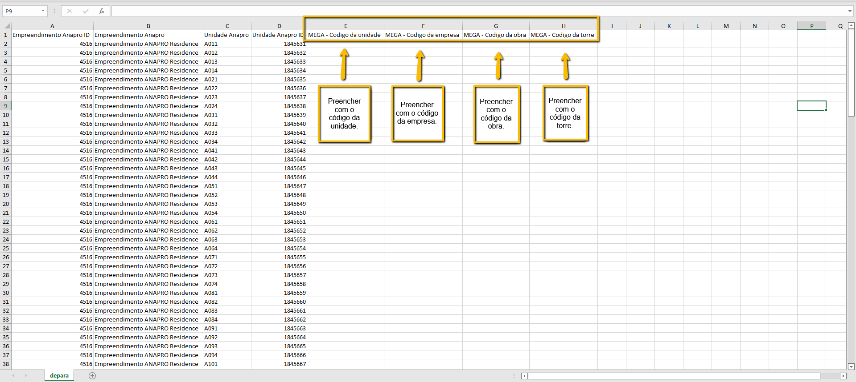Select column E header
Viewport: 856px width, 382px height.
346,26
